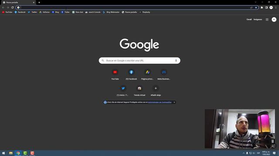Reload the page with the refresh icon
Image resolution: width=279 pixels, height=156 pixels.
(13, 7)
